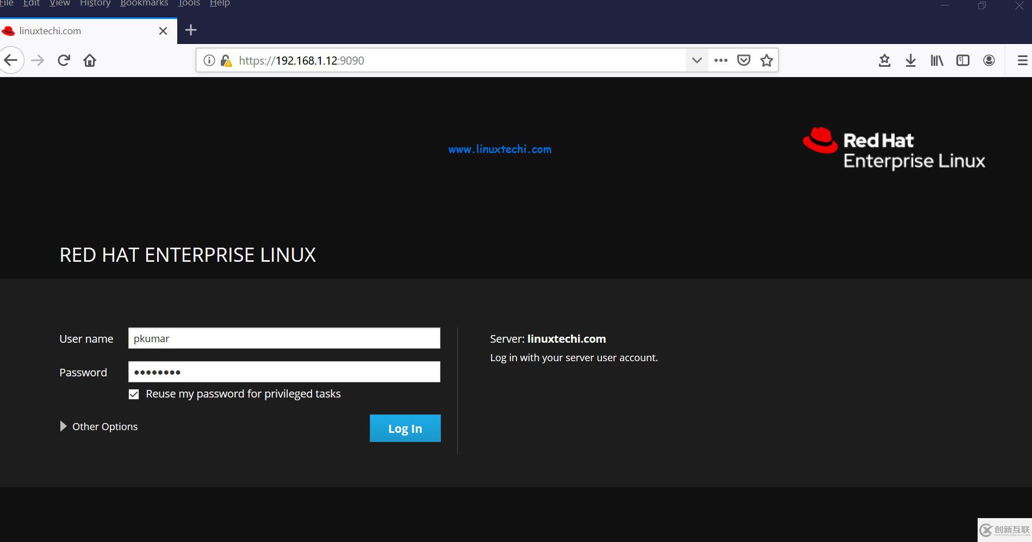Open the View menu
The image size is (1032, 542).
(x=60, y=3)
